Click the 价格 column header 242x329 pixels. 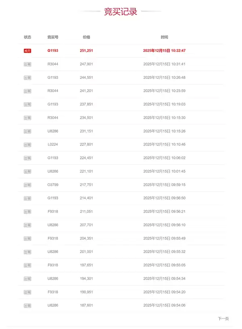(86, 37)
